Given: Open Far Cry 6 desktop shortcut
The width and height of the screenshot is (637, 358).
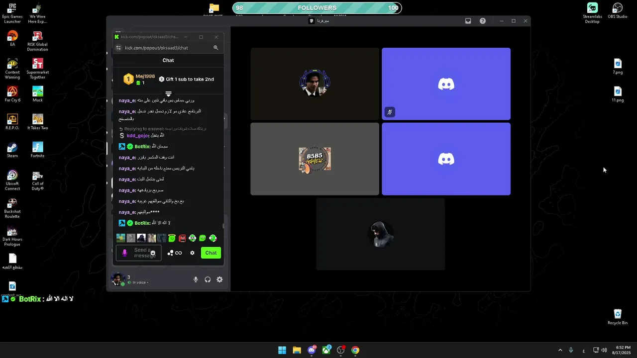Looking at the screenshot, I should pos(12,94).
